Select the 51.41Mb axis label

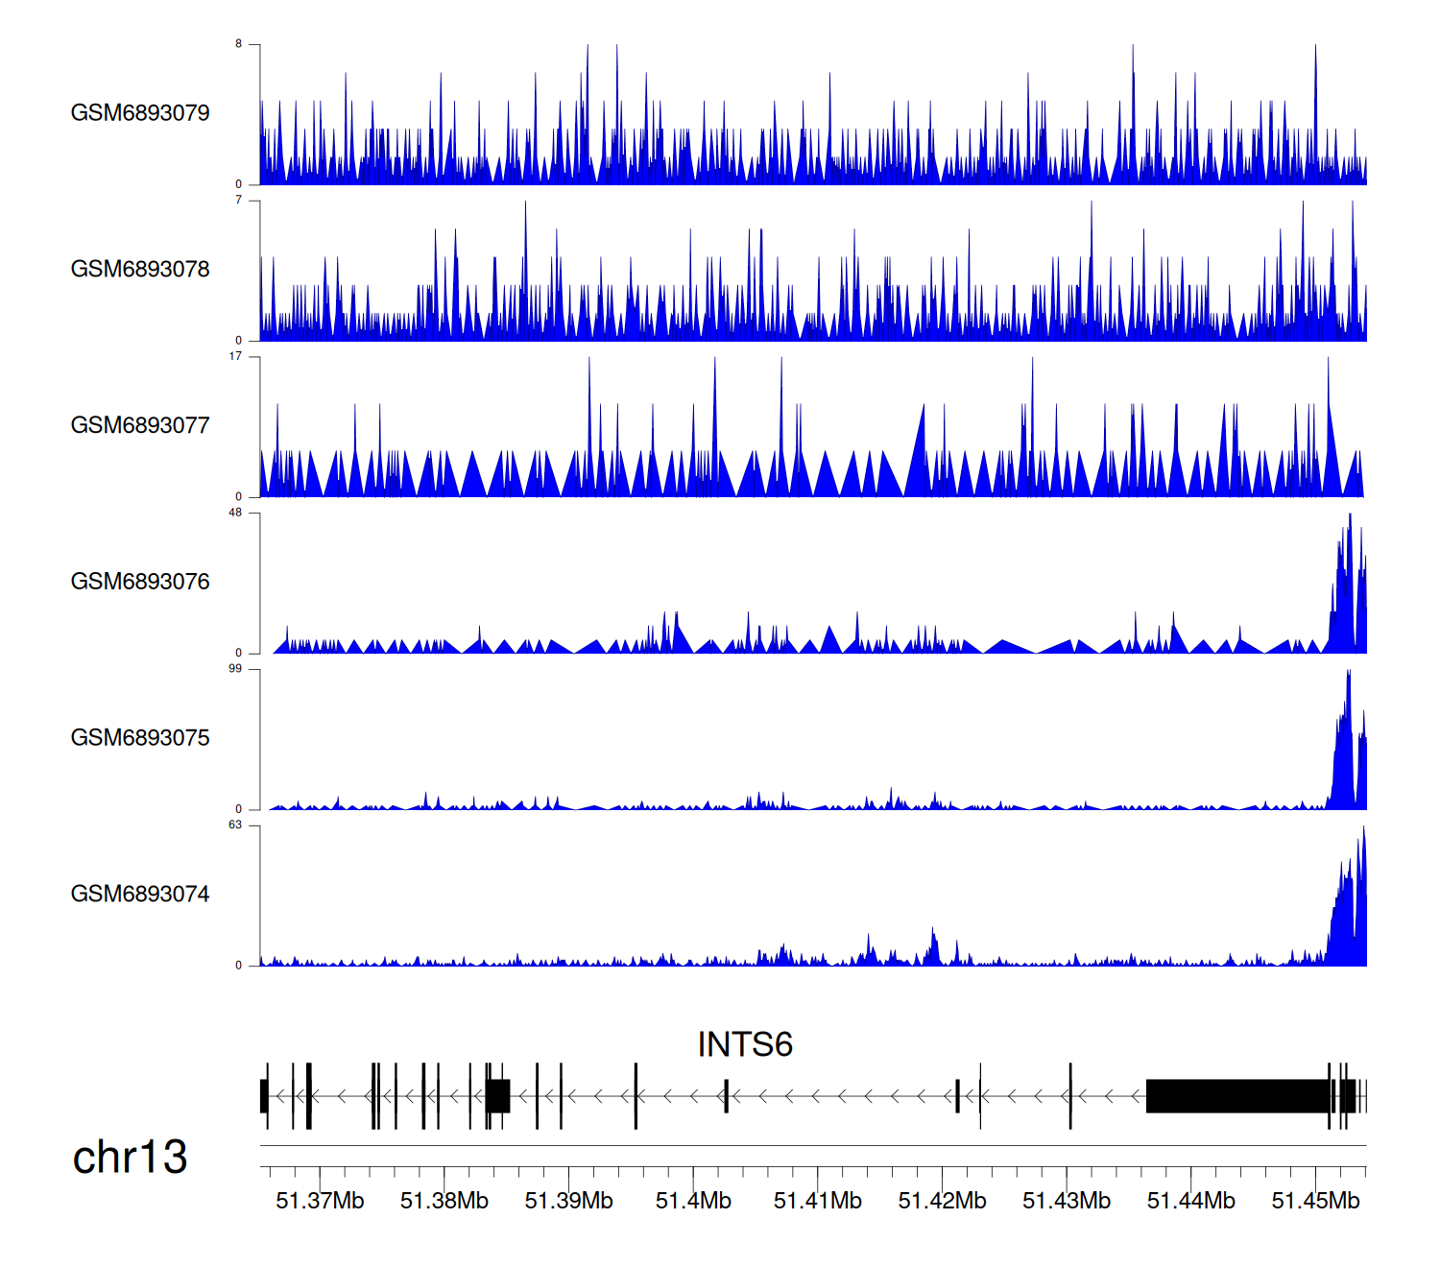[x=818, y=1201]
